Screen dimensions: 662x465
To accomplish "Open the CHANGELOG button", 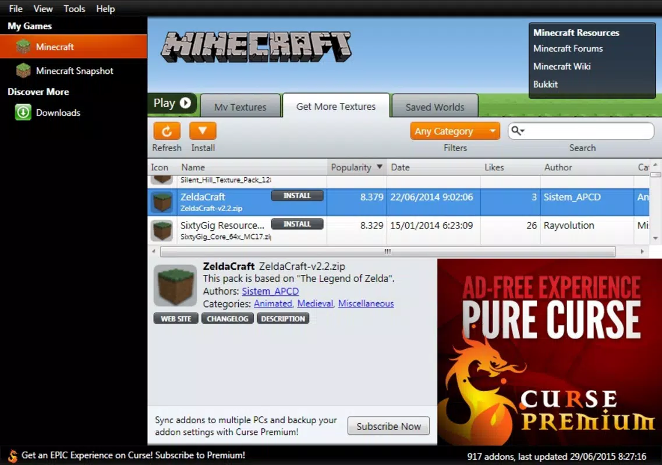I will (228, 319).
